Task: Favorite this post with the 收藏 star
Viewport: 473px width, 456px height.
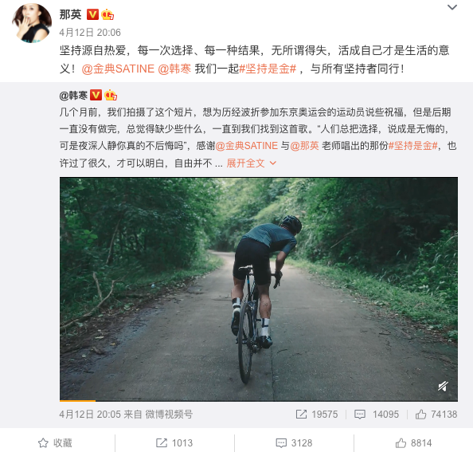Action: [55, 443]
